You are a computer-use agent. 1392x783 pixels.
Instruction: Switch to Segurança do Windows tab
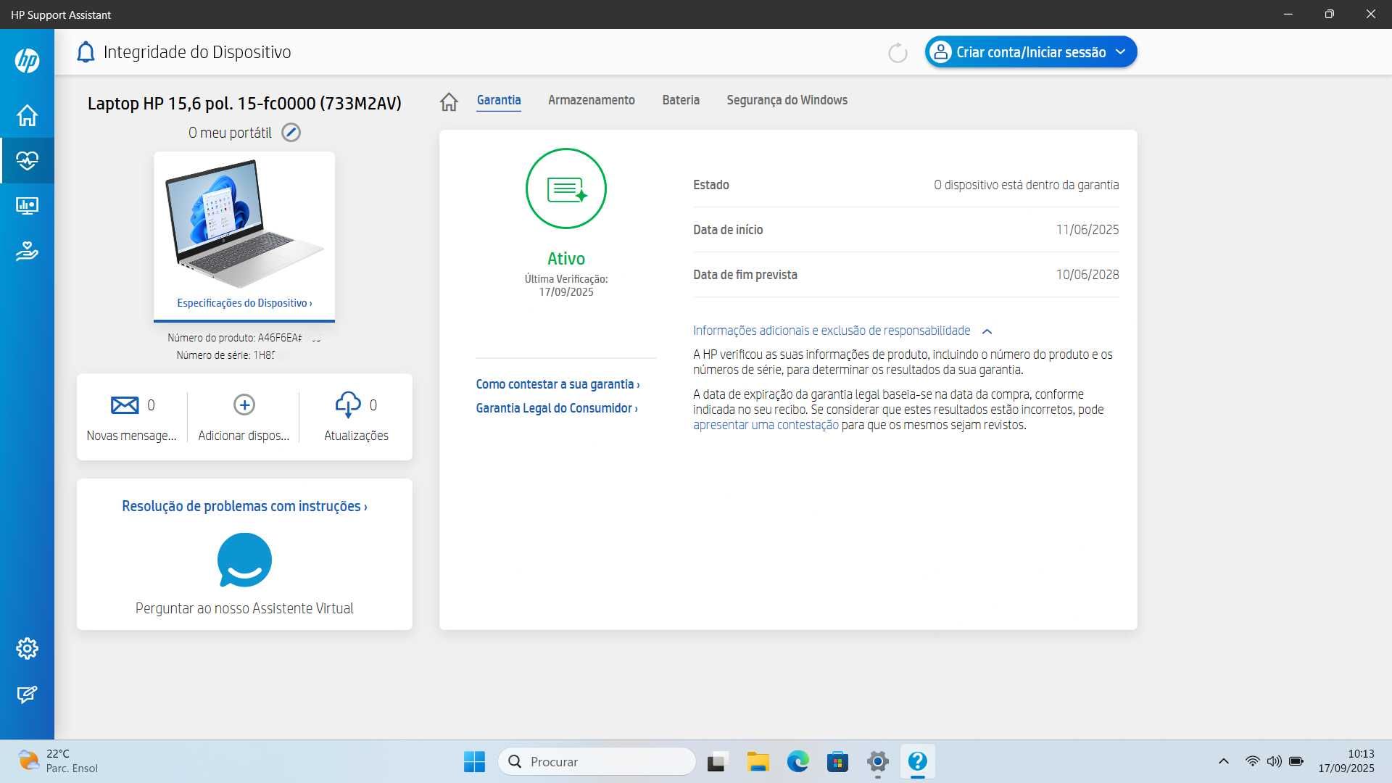[787, 100]
